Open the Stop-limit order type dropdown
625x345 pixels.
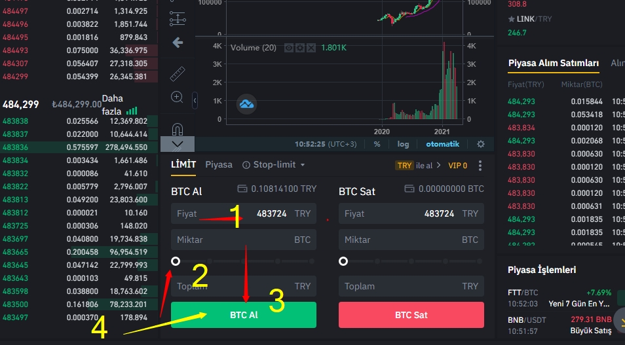pos(274,165)
